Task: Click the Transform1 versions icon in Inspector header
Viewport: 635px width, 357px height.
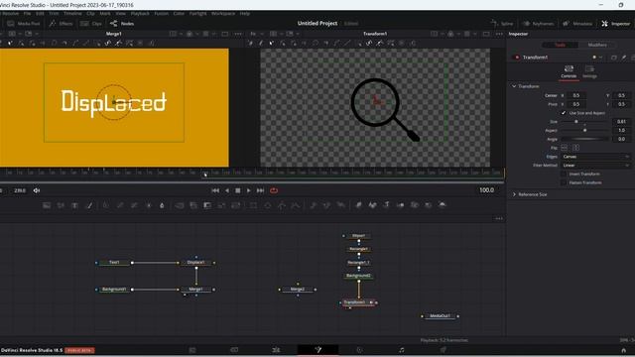Action: pyautogui.click(x=613, y=58)
